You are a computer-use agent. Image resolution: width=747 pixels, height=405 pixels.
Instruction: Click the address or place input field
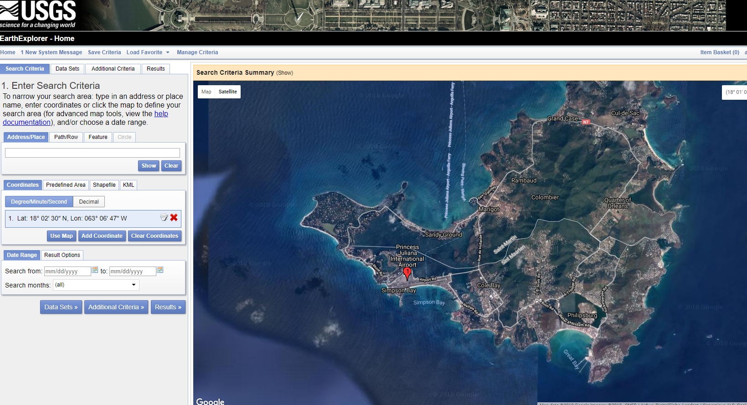click(93, 153)
